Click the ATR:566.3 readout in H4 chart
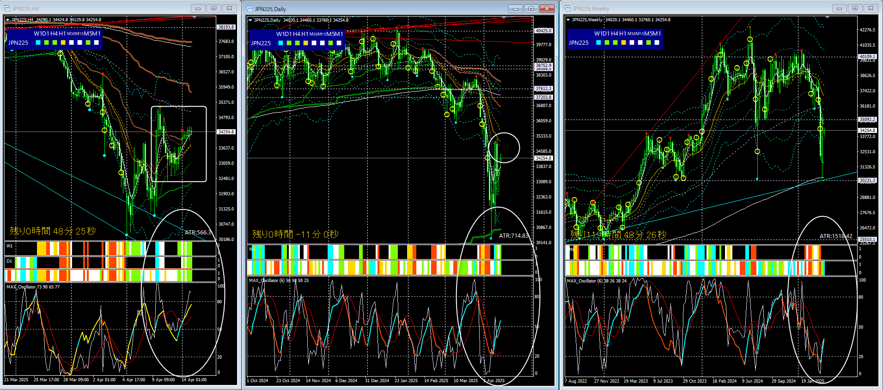 (198, 233)
